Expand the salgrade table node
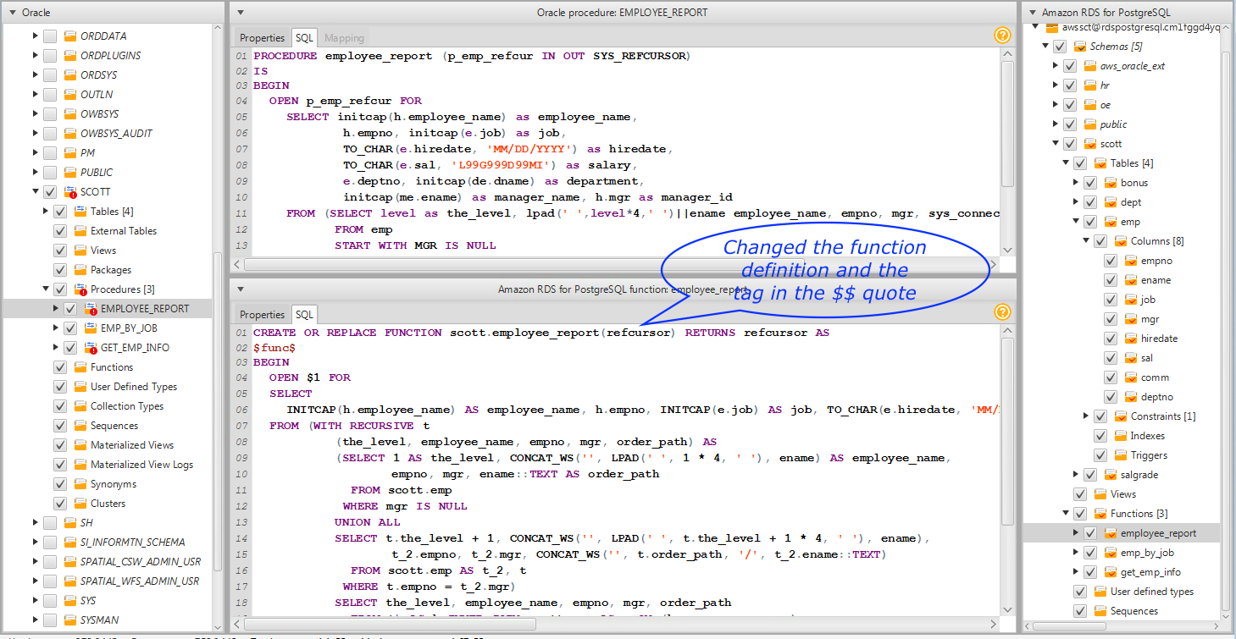The image size is (1236, 639). 1076,475
